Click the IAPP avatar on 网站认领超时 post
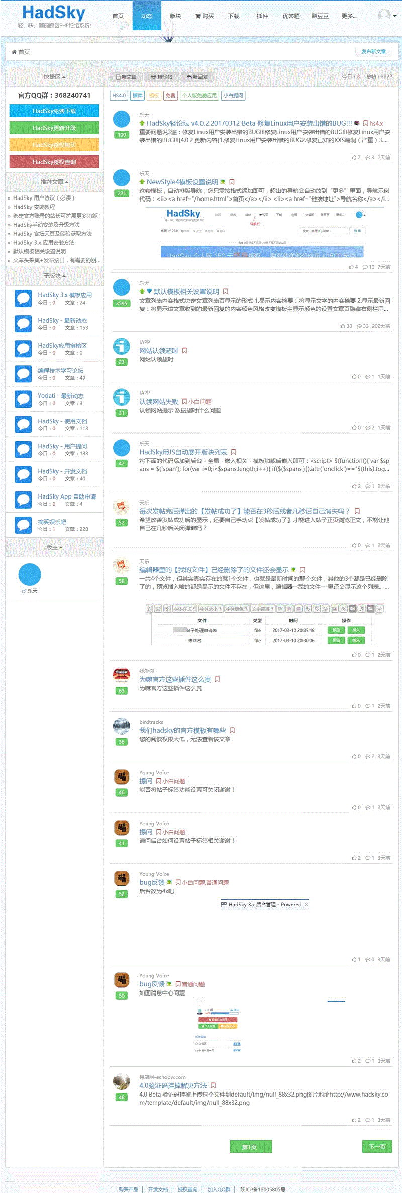This screenshot has width=402, height=1193. [x=122, y=346]
